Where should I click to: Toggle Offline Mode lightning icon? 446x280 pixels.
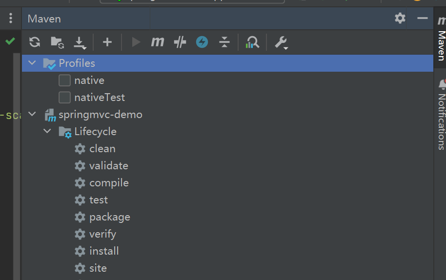click(202, 42)
